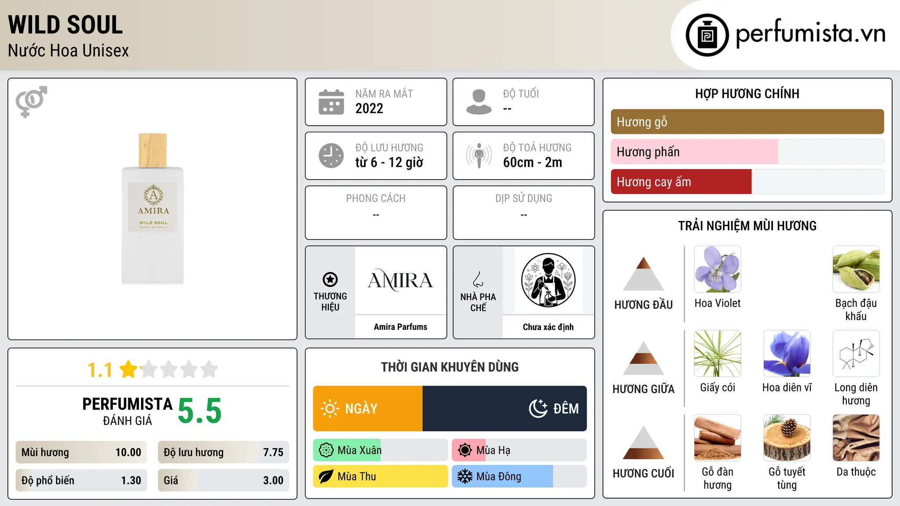
Task: Click the perfumista.vn bottle logo icon
Action: 707,35
